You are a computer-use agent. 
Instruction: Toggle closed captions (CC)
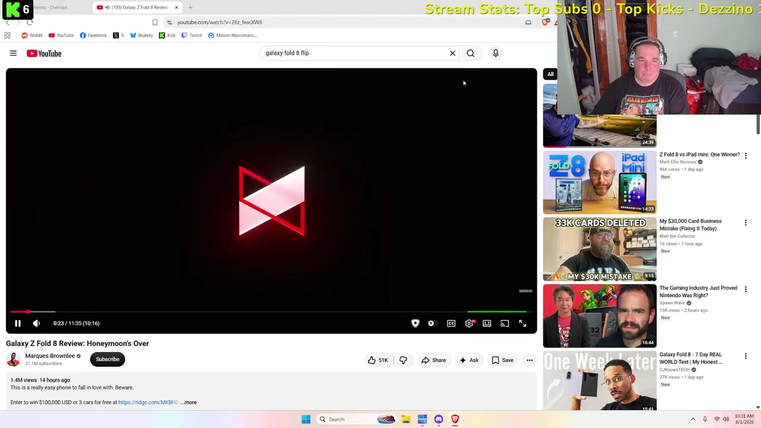point(451,323)
